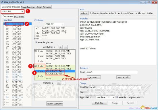This screenshot has width=158, height=110.
Task: Click the plus button beside Details: 0
Action: pos(59,83)
